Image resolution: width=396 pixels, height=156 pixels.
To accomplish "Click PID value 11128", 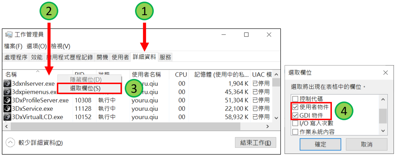I will point(83,109).
